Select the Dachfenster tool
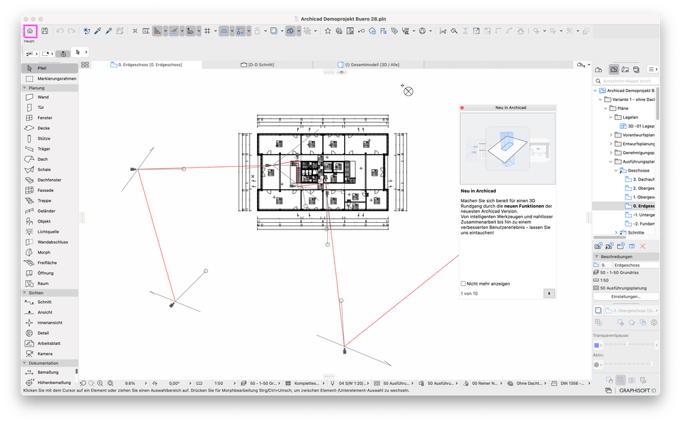The height and width of the screenshot is (423, 681). pyautogui.click(x=50, y=180)
